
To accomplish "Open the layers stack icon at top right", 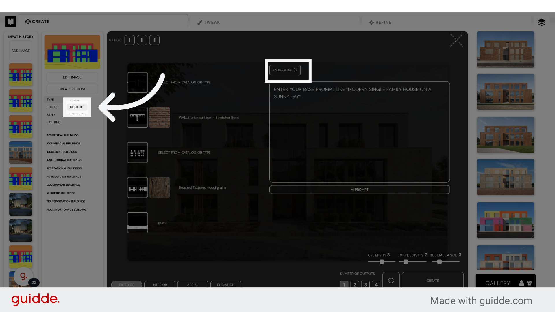I will (x=541, y=22).
